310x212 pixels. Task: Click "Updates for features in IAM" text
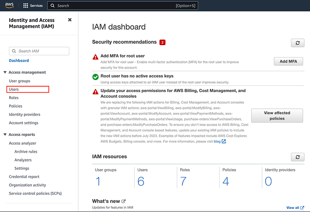(112, 208)
